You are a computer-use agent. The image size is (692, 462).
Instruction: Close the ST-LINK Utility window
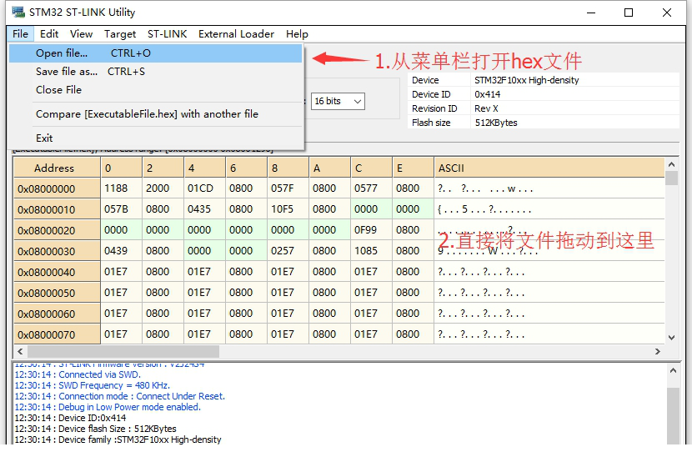point(667,13)
